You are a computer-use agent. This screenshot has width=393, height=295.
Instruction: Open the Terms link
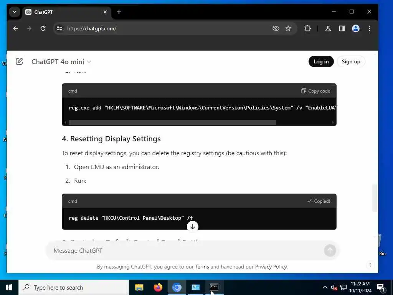[202, 267]
